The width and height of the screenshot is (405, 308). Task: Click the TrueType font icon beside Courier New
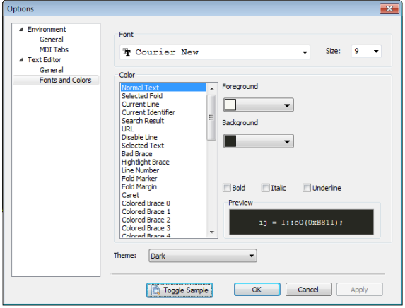coord(127,52)
